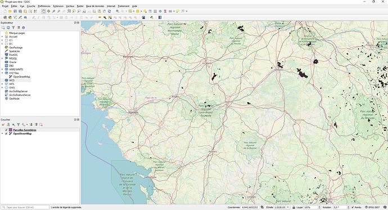Select the Pan Map hand tool

pyautogui.click(x=43, y=11)
